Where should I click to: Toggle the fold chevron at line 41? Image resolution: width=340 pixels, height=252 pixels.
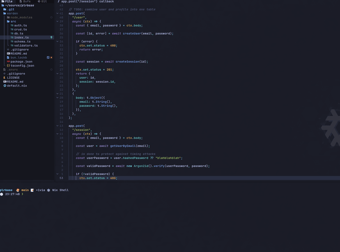point(57,14)
